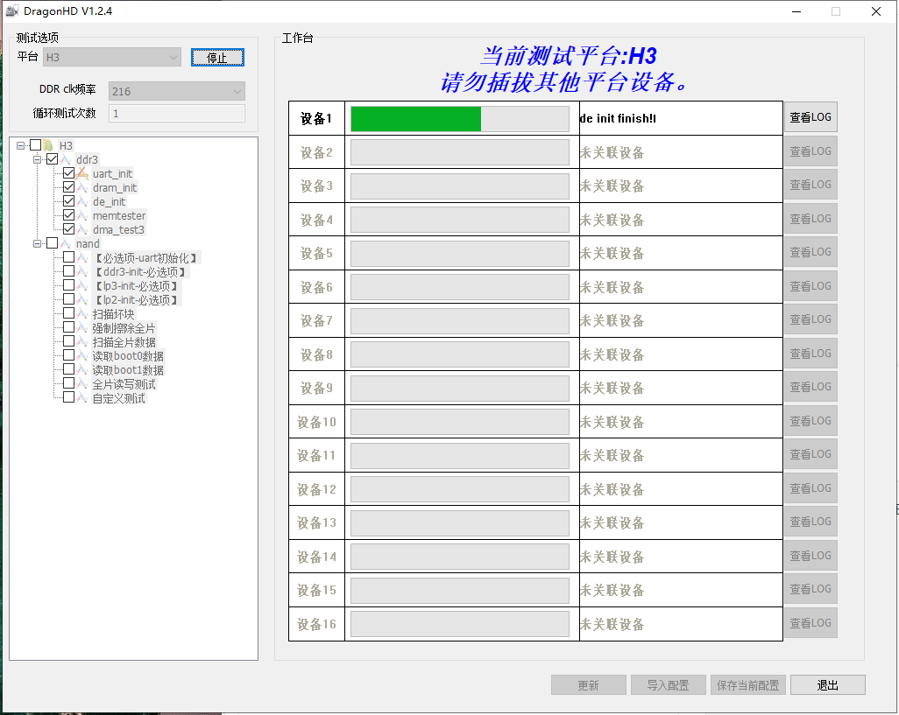Click the dma_test3 test icon
Image resolution: width=899 pixels, height=715 pixels.
click(81, 228)
